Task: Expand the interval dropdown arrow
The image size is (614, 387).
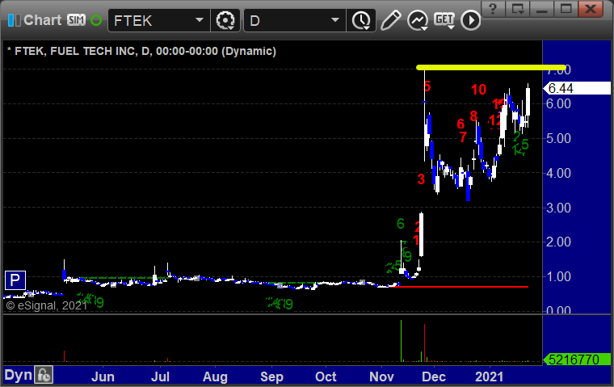Action: [x=335, y=20]
